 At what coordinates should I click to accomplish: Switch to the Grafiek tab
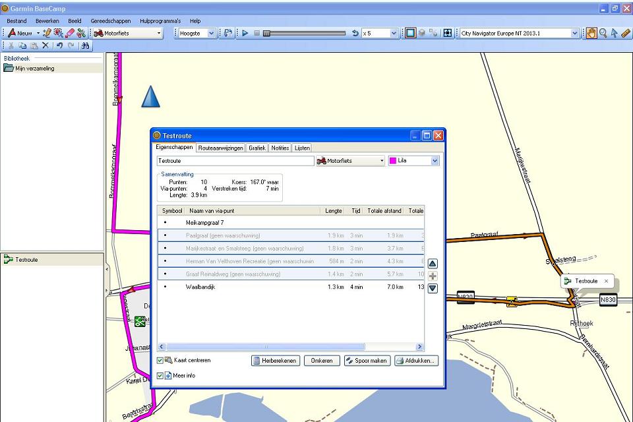pyautogui.click(x=256, y=148)
